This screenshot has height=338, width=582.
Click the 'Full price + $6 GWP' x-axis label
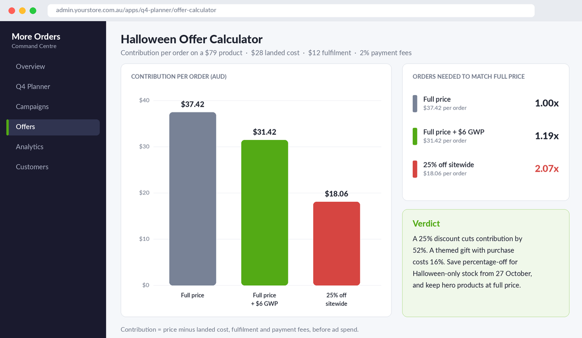pos(265,299)
